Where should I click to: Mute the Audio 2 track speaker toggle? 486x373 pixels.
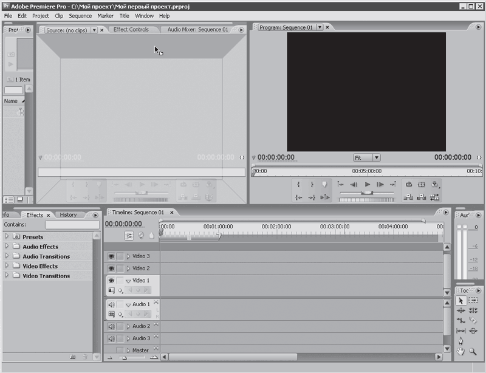(x=111, y=326)
